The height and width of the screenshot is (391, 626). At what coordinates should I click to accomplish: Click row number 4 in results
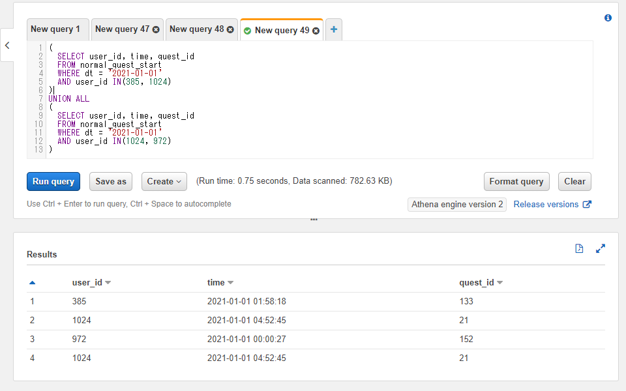pos(33,358)
